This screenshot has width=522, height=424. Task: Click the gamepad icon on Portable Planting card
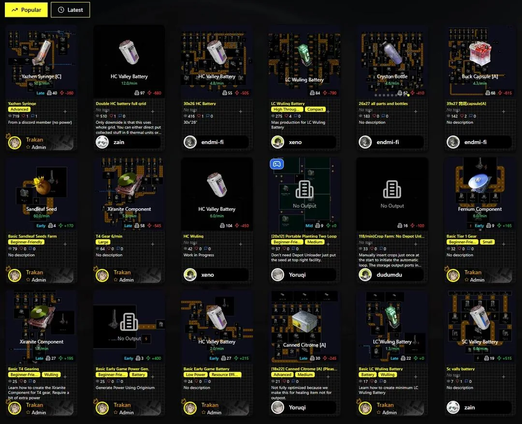[x=276, y=164]
